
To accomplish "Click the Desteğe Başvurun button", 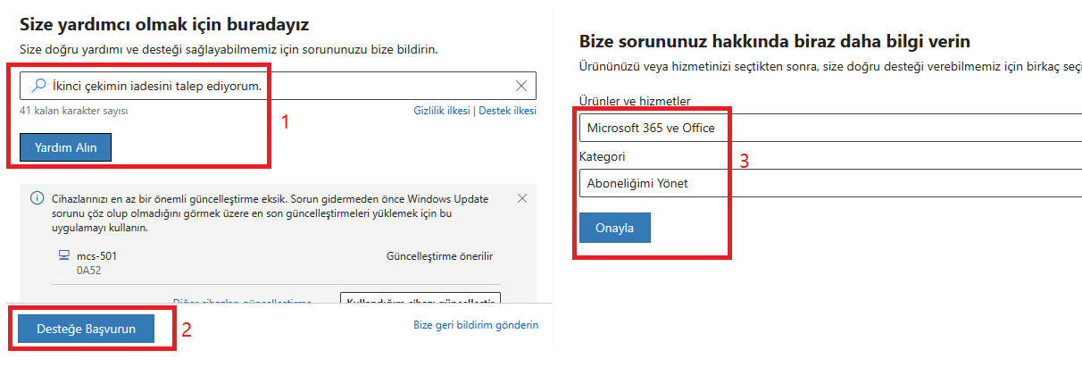I will click(x=86, y=329).
